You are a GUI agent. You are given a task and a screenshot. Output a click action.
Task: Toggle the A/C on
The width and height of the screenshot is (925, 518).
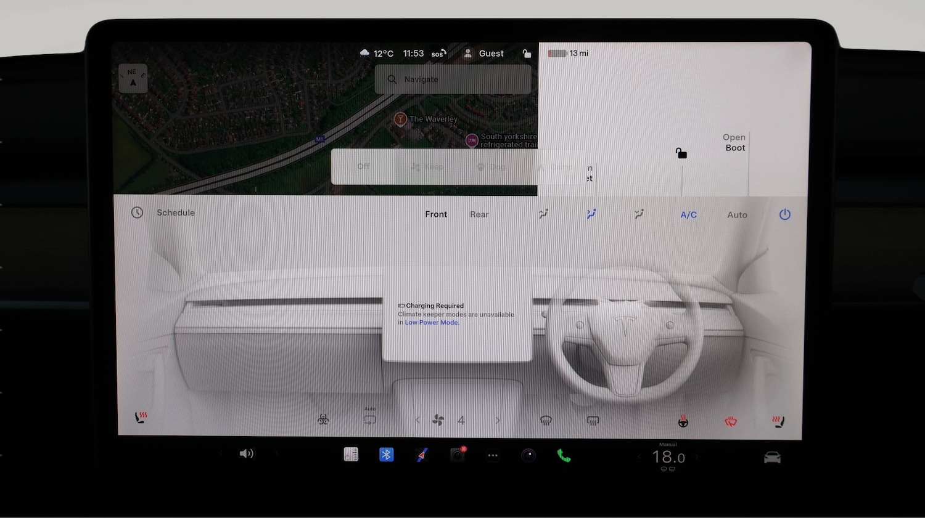point(688,214)
